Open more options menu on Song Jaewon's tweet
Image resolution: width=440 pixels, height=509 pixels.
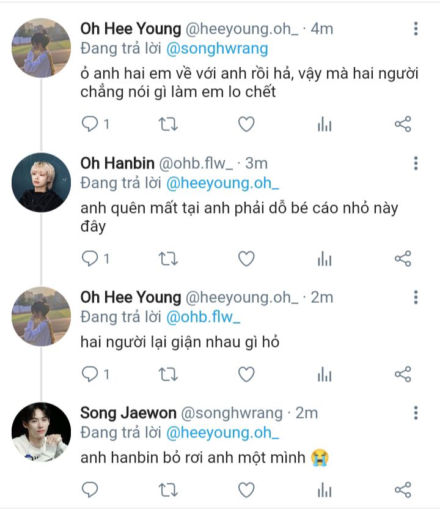pyautogui.click(x=416, y=412)
